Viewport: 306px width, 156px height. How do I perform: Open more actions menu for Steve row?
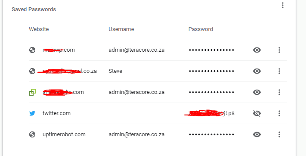pyautogui.click(x=279, y=71)
